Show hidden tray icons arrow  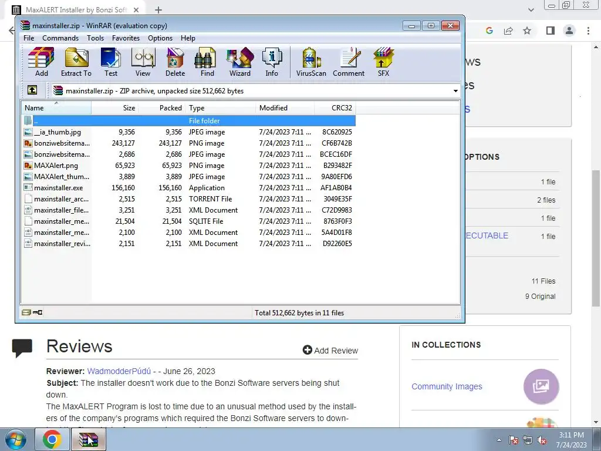(x=499, y=440)
